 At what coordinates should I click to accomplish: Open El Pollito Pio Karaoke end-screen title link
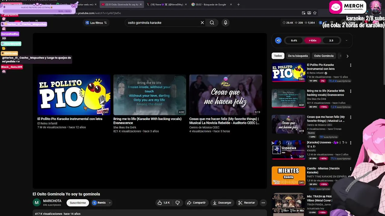coord(70,119)
